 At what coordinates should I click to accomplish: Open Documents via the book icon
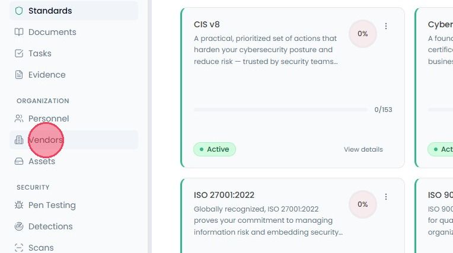click(19, 32)
